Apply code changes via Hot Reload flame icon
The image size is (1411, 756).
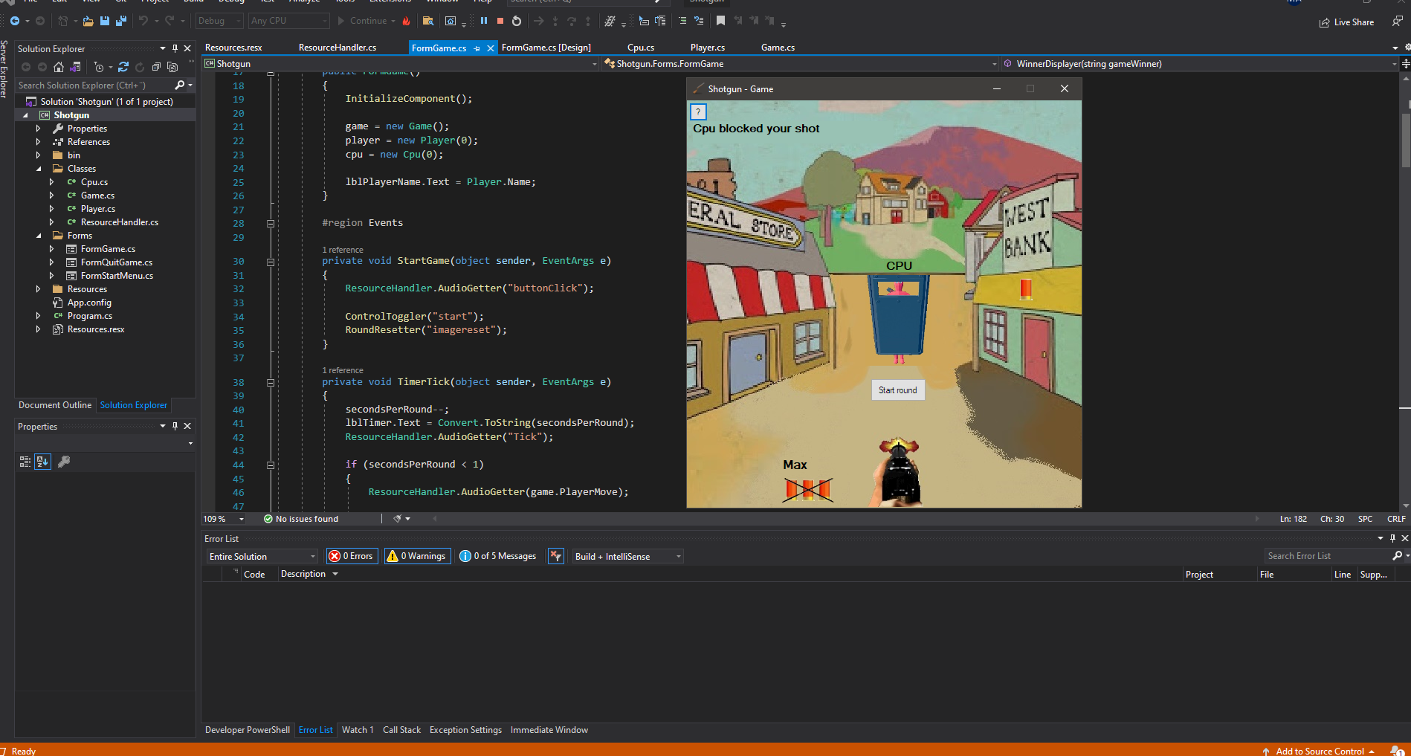(406, 21)
